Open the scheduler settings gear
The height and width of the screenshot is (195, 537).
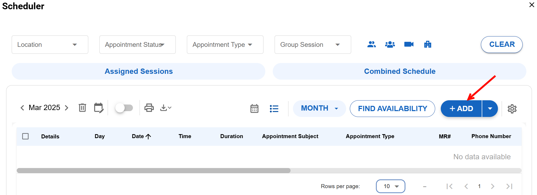point(512,109)
